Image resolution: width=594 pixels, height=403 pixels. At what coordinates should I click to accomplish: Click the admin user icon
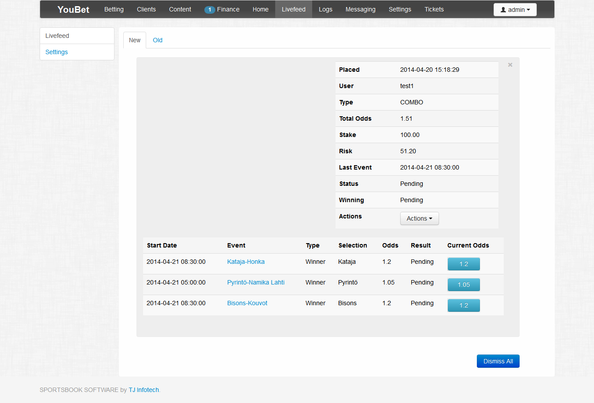pos(503,10)
